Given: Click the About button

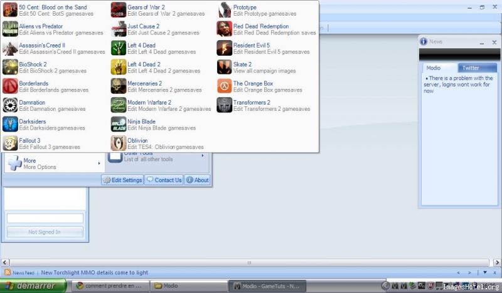Looking at the screenshot, I should click(197, 180).
